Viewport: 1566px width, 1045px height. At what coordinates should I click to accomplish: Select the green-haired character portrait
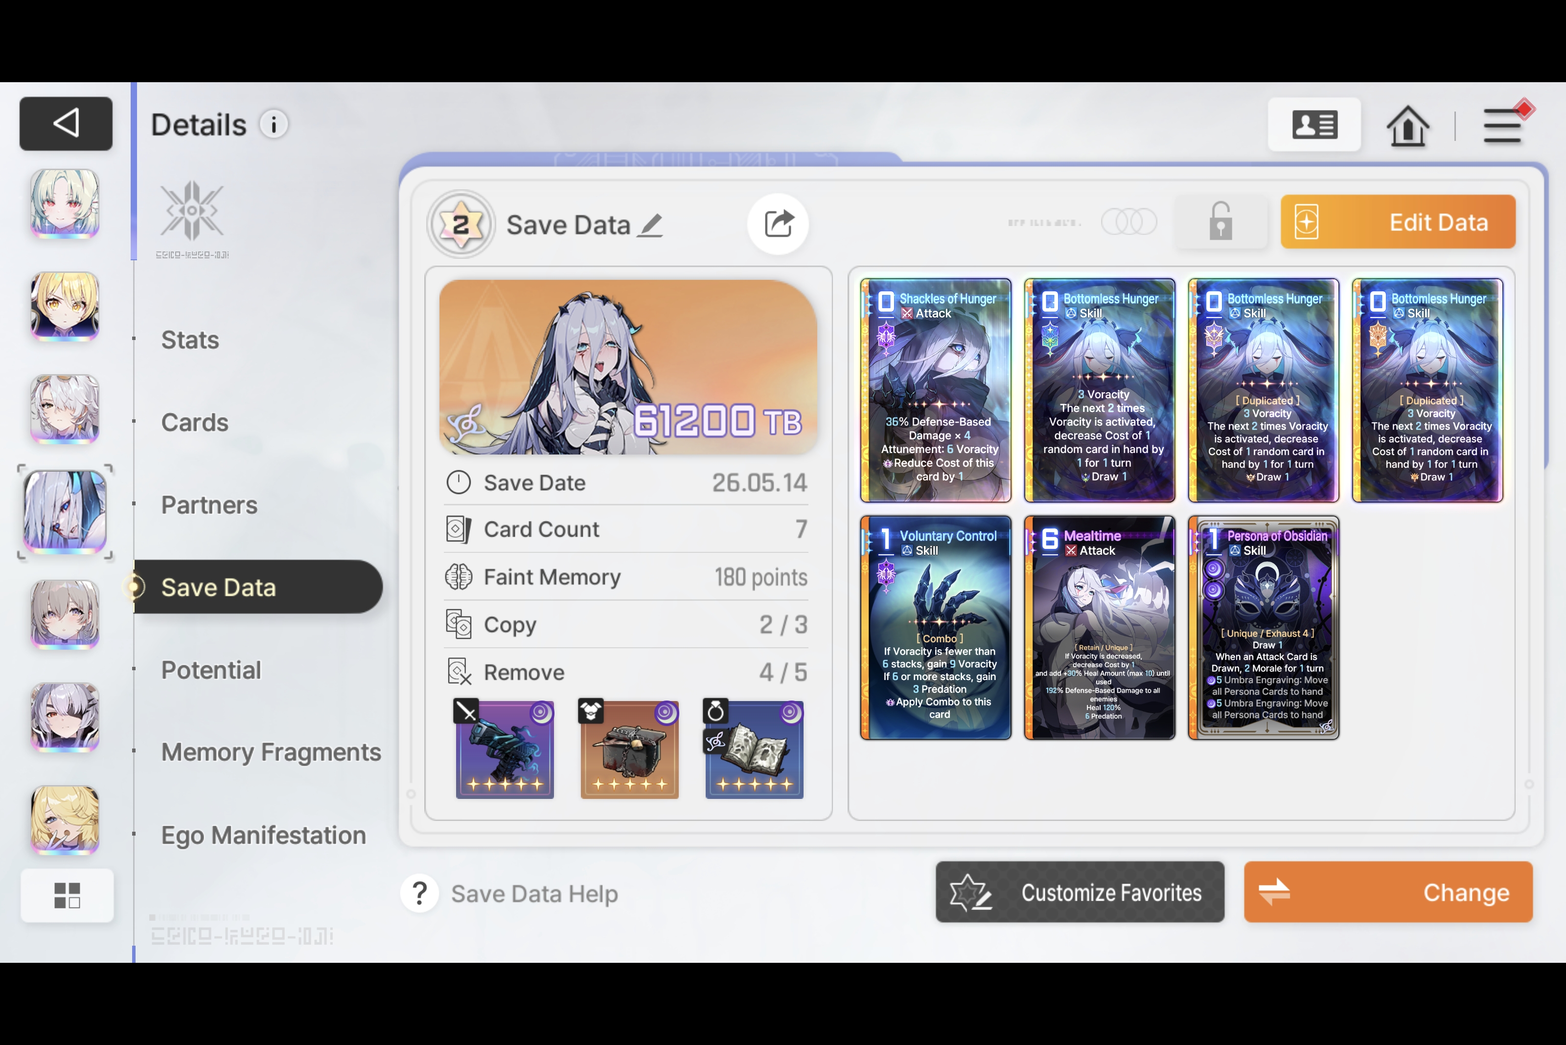pyautogui.click(x=65, y=203)
